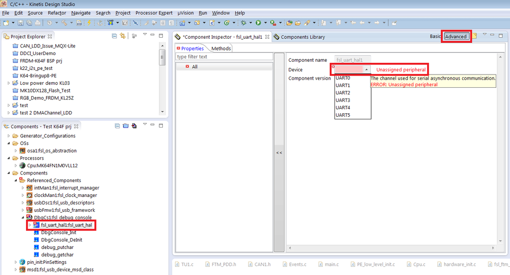510x275 pixels.
Task: Click the Project Explorer vertical scrollbar
Action: tap(162, 79)
